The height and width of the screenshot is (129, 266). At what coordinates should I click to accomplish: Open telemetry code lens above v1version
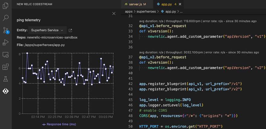(198, 21)
